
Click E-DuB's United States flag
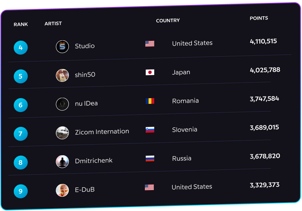pyautogui.click(x=149, y=187)
